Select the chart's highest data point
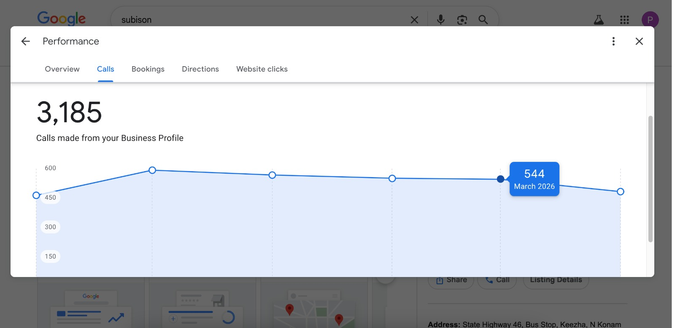 (152, 170)
